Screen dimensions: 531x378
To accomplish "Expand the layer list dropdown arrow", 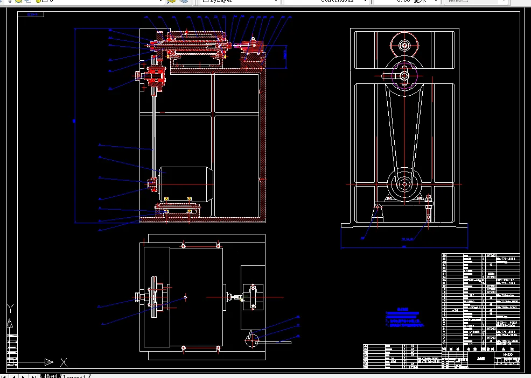I will (160, 2).
